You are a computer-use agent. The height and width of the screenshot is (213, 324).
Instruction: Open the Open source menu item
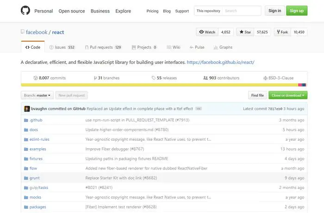click(x=72, y=11)
